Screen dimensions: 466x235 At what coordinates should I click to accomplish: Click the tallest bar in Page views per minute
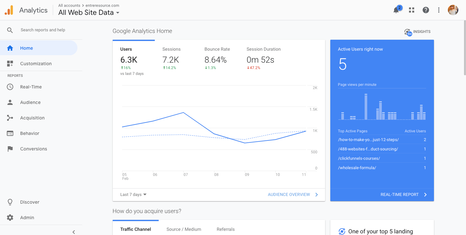366,107
